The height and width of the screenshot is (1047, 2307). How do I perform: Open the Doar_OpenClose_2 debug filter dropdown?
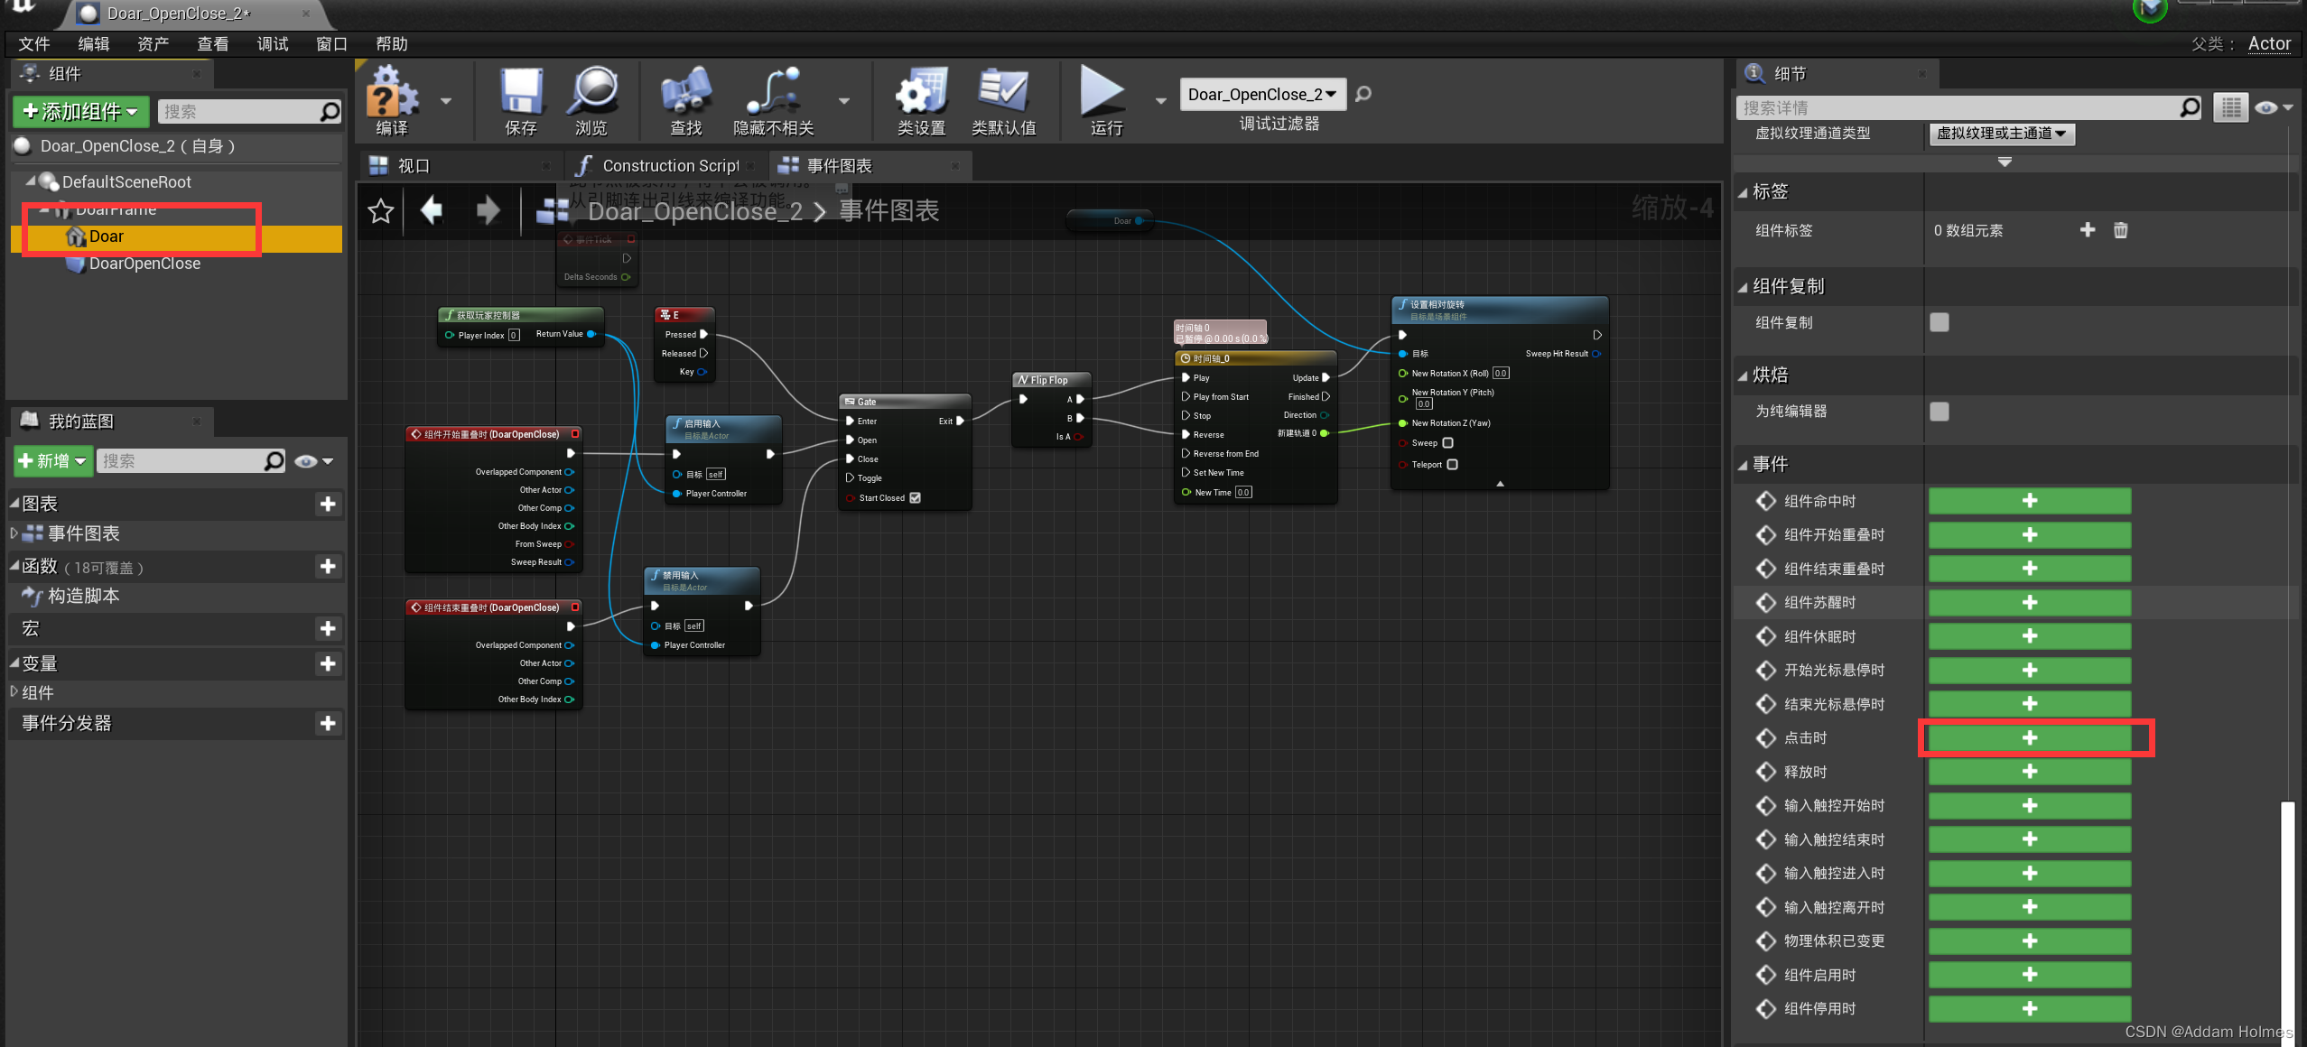(x=1262, y=94)
